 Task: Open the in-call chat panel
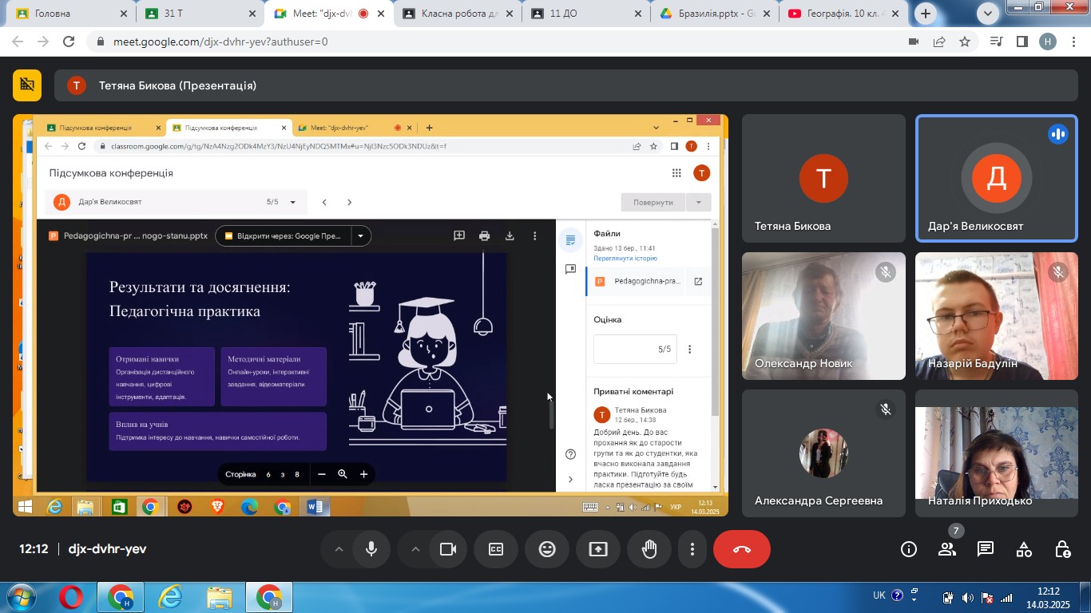point(986,549)
